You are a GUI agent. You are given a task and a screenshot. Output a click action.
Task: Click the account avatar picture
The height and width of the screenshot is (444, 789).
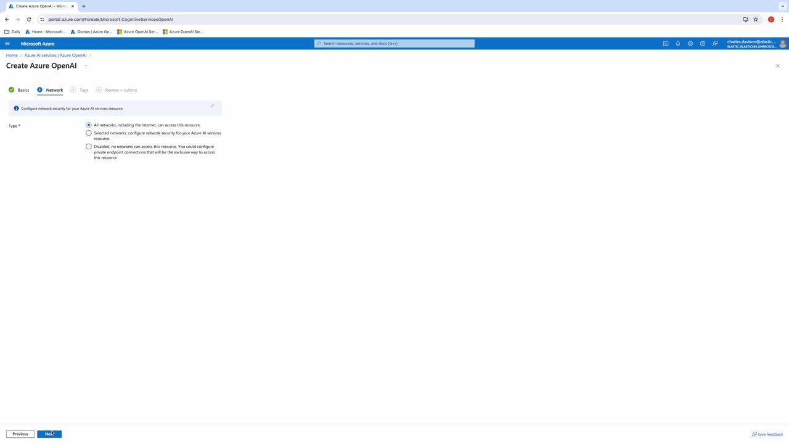[783, 44]
